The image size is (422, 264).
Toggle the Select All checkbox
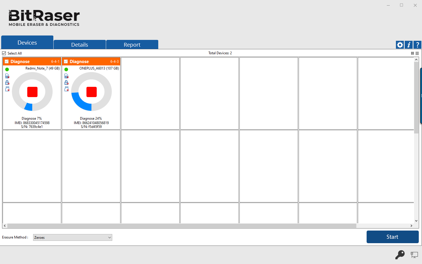4,53
